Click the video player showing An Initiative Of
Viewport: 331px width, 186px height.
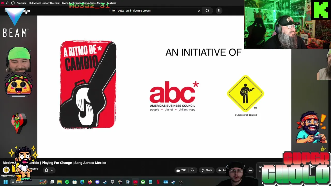point(164,87)
